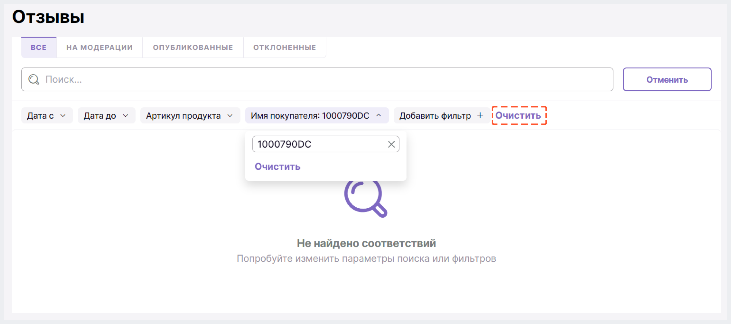
Task: Click the search magnifier icon in field
Action: [34, 79]
